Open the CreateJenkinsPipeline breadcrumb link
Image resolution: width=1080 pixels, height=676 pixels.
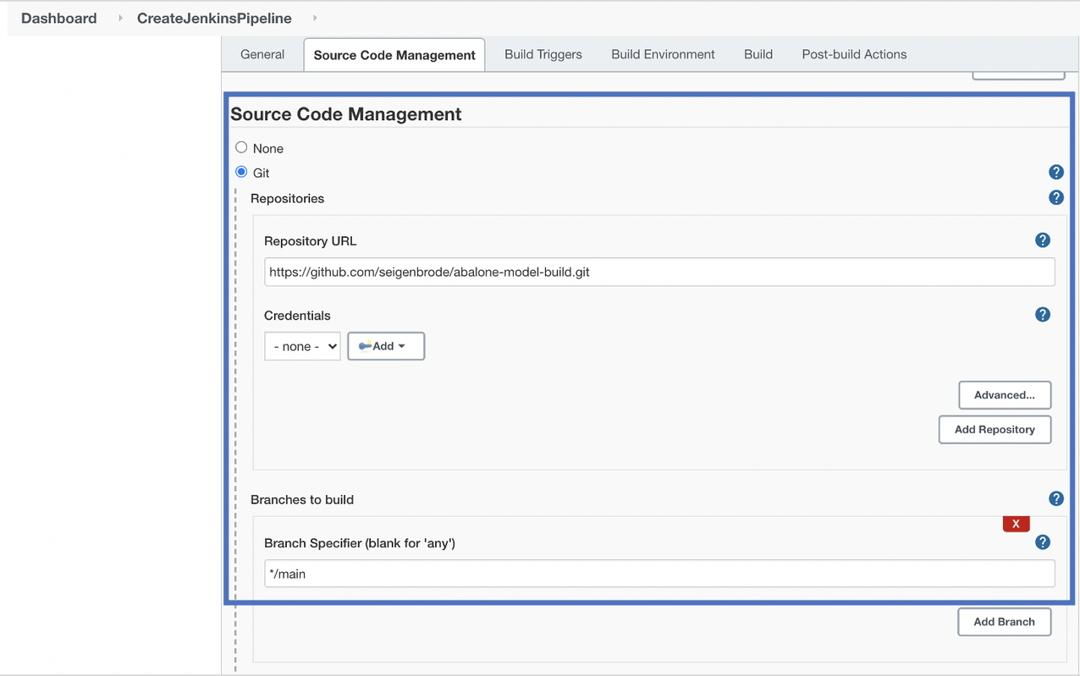point(214,18)
